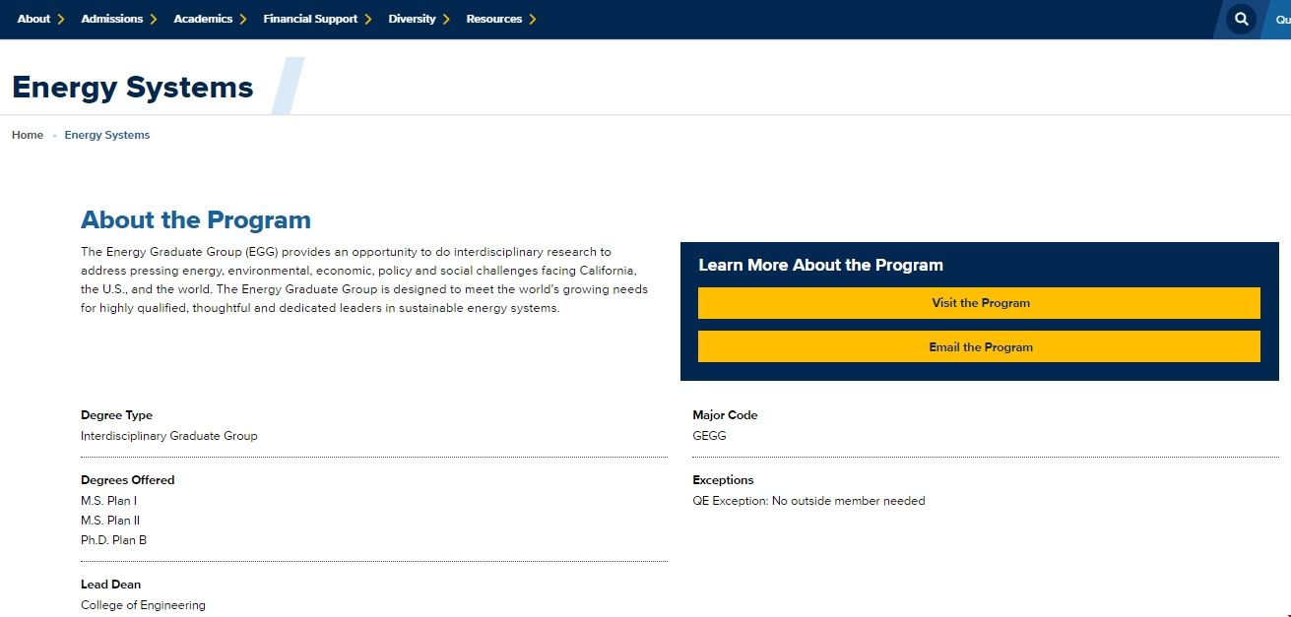Choose Diversity from the navigation bar
This screenshot has width=1291, height=617.
tap(412, 20)
